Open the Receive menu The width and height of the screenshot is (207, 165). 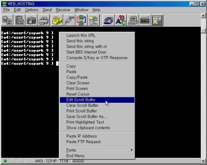click(63, 10)
